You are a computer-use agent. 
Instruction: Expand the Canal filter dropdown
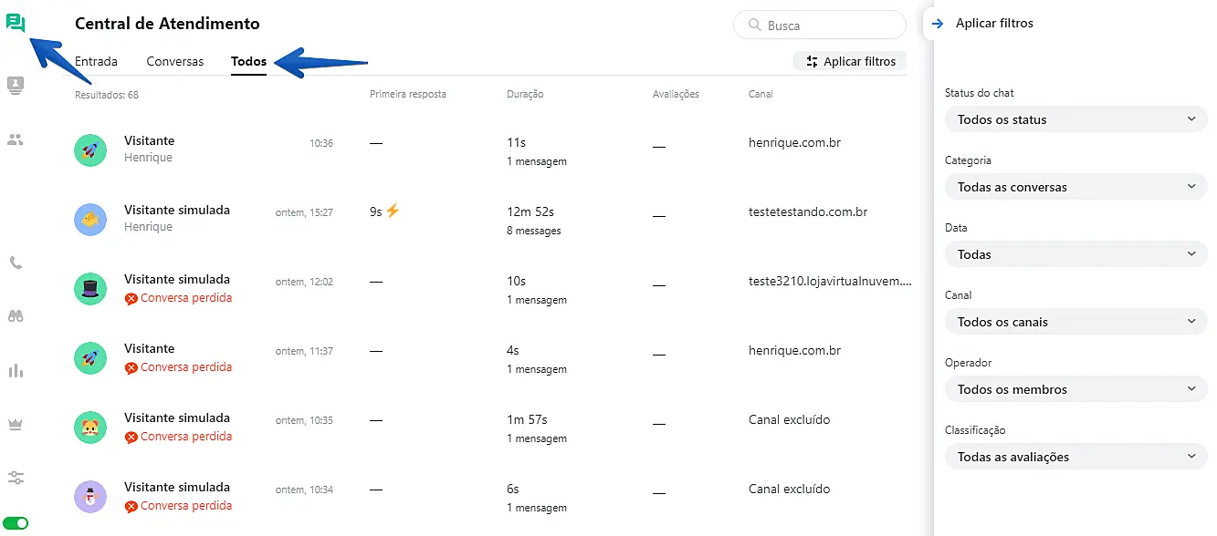1075,322
